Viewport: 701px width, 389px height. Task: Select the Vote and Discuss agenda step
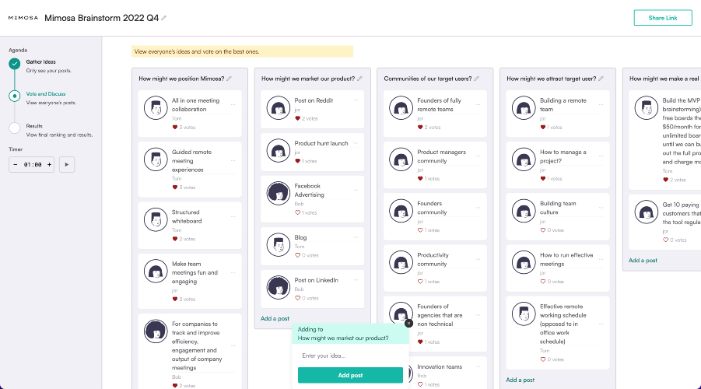[46, 94]
